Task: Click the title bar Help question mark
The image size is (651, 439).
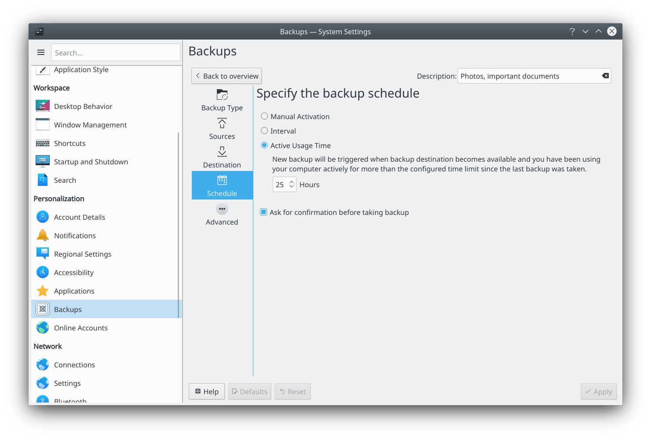Action: [572, 32]
